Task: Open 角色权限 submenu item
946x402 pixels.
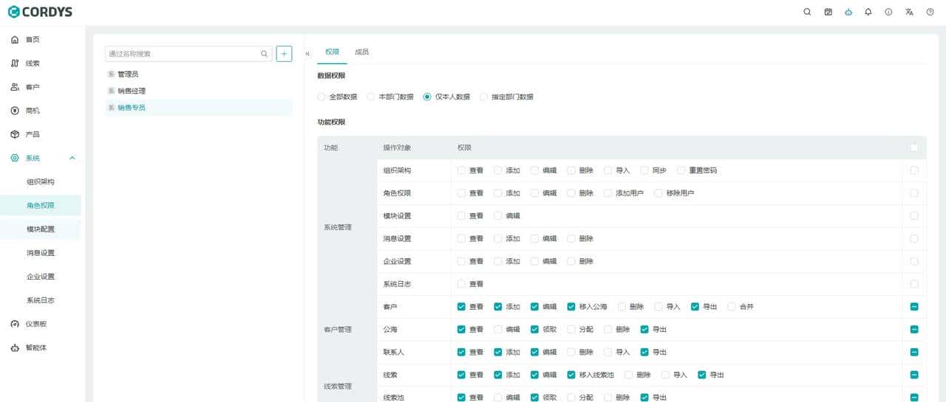Action: (41, 205)
